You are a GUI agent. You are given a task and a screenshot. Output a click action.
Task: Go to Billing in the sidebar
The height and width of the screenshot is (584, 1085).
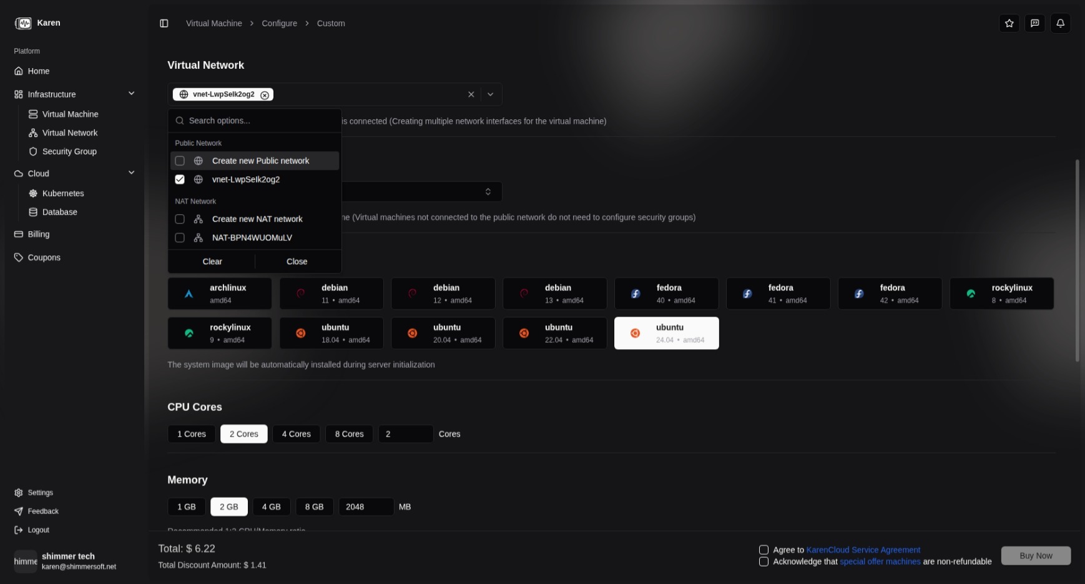38,234
